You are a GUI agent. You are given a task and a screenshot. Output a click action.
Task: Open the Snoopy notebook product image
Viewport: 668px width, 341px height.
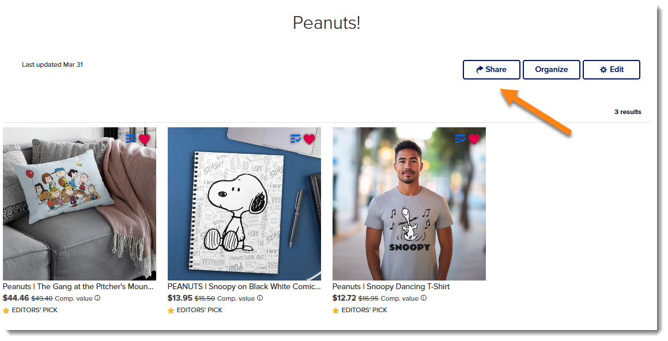pyautogui.click(x=244, y=204)
